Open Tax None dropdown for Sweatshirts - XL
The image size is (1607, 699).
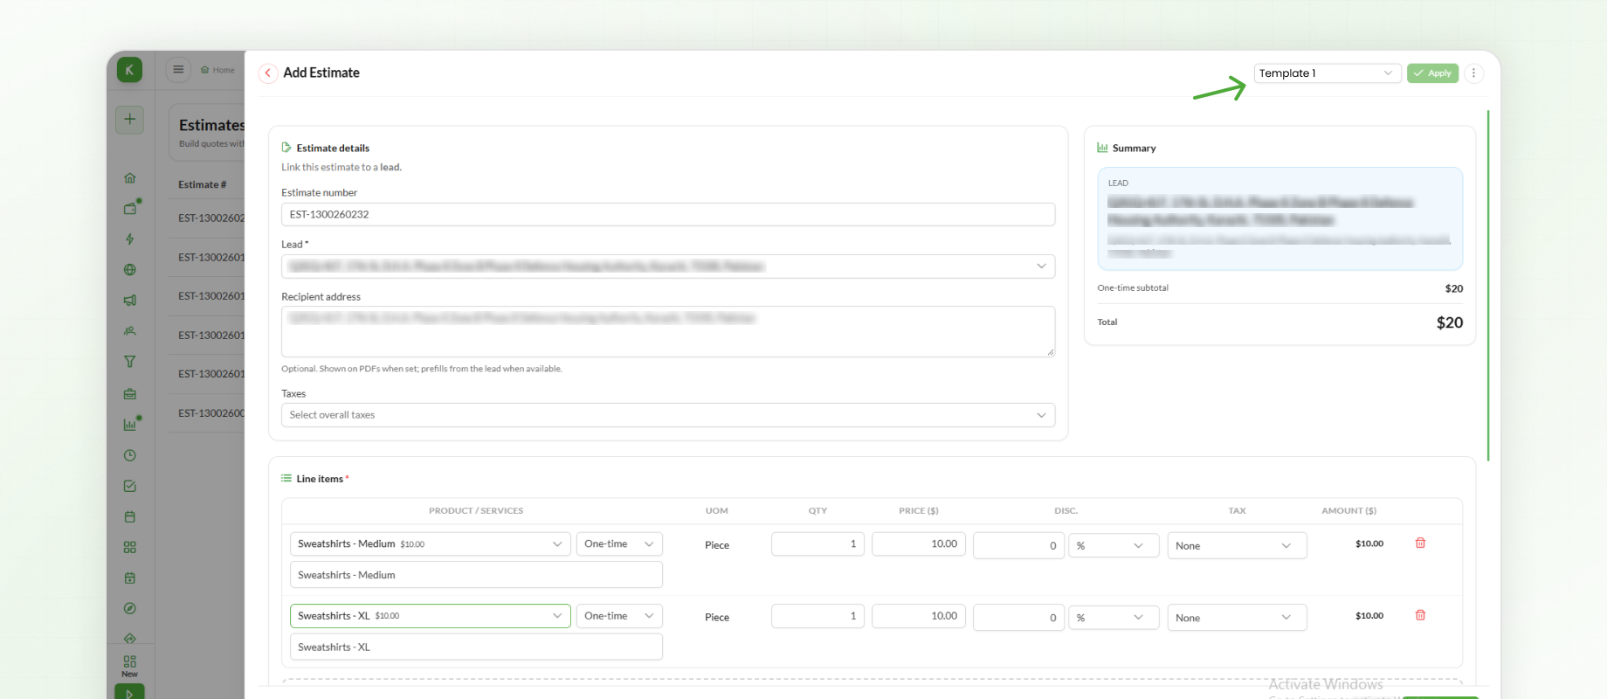tap(1237, 618)
